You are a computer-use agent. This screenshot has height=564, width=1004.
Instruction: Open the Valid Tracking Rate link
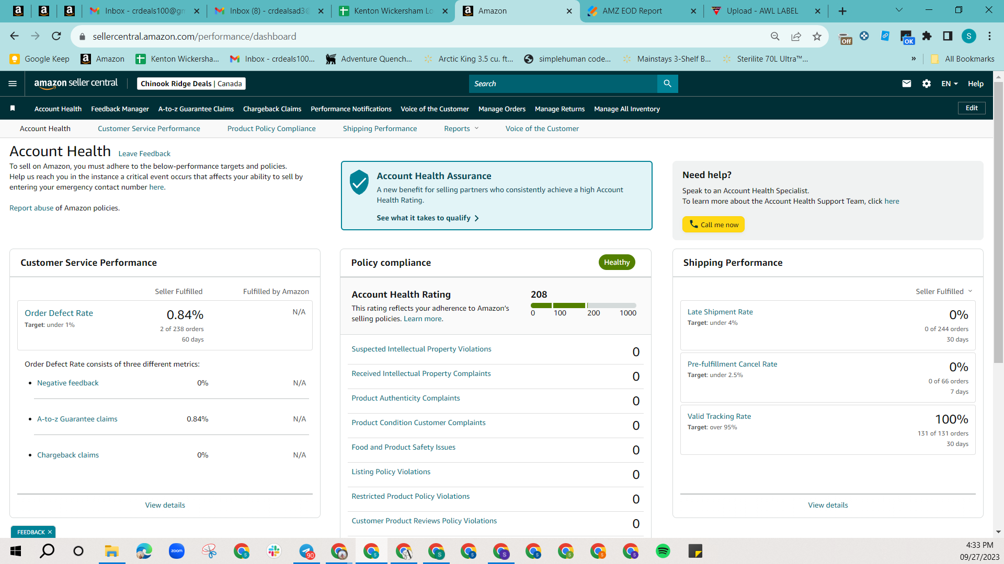pos(719,416)
